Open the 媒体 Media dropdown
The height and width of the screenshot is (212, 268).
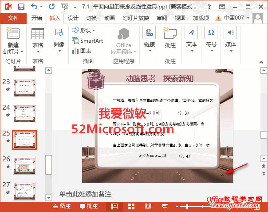click(x=231, y=40)
